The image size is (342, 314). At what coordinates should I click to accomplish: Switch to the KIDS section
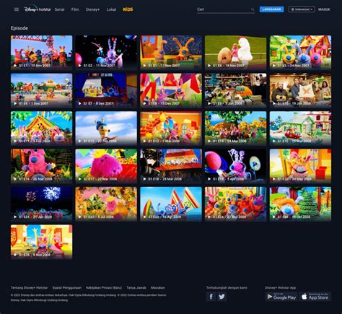point(128,9)
